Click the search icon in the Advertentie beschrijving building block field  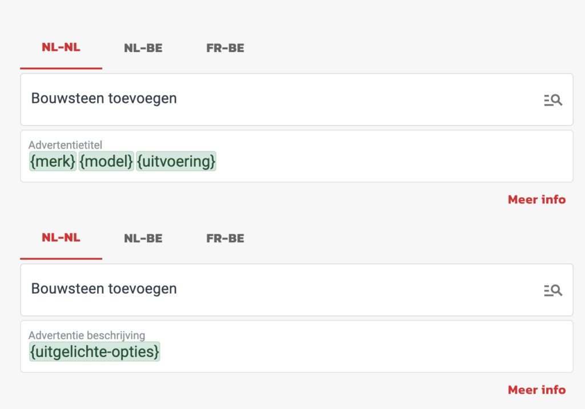point(552,291)
